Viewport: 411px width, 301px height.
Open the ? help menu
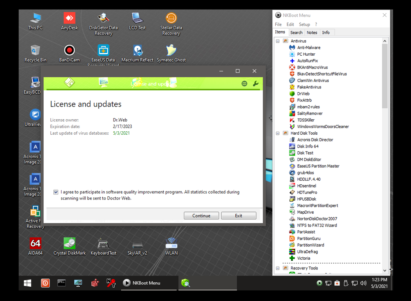click(316, 24)
